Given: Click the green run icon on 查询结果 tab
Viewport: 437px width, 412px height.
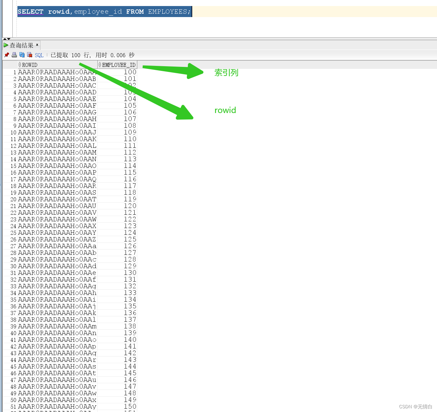Looking at the screenshot, I should coord(6,45).
